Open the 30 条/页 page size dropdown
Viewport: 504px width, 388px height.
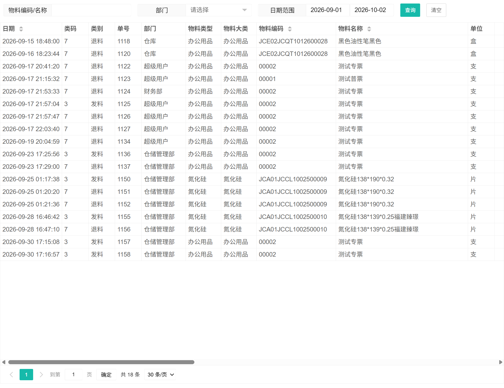(x=160, y=374)
